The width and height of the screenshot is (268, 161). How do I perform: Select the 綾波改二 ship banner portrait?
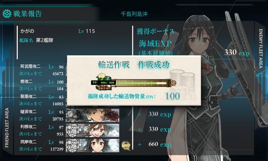point(92,115)
